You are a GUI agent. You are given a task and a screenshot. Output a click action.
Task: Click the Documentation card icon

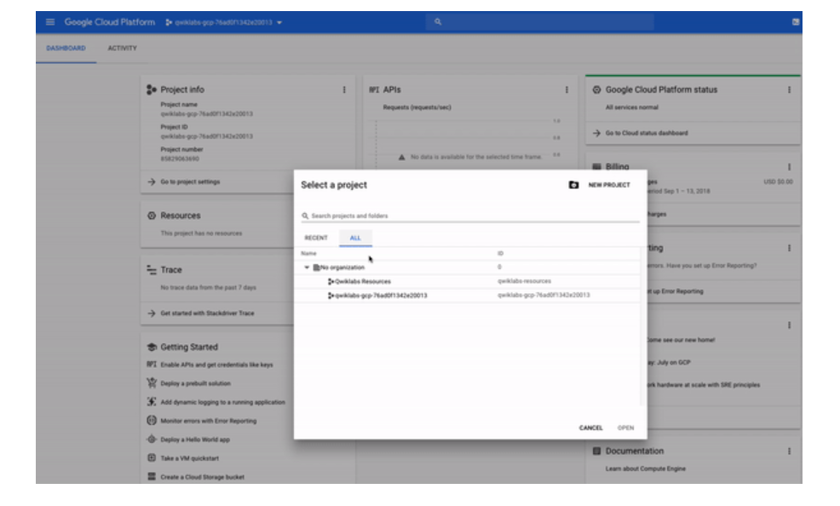coord(596,451)
